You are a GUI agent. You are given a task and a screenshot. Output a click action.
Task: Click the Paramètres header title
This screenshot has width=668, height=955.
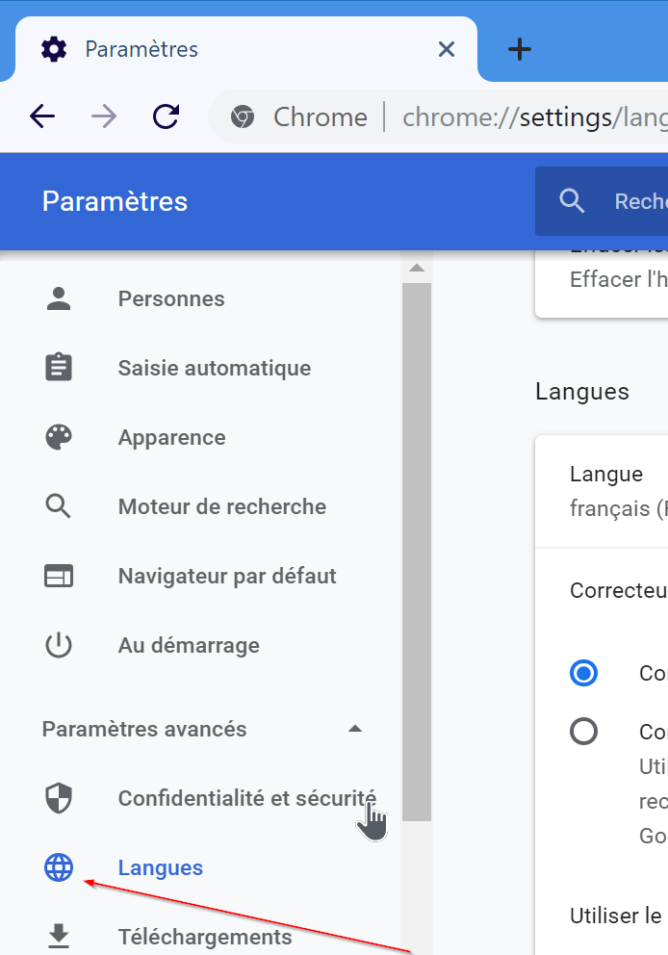[x=116, y=201]
